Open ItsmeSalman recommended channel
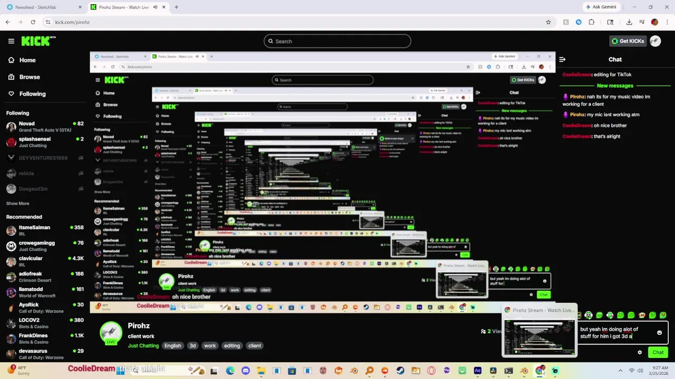 click(x=45, y=231)
